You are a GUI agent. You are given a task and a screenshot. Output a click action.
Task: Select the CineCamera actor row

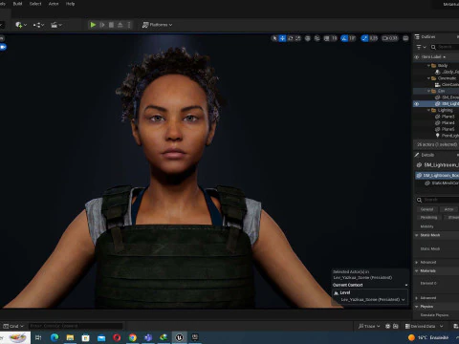[x=436, y=85]
